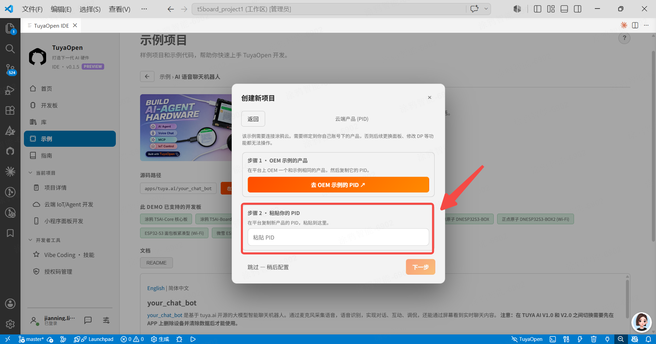Click the wrench tools icon in status bar
656x344 pixels.
[x=566, y=339]
